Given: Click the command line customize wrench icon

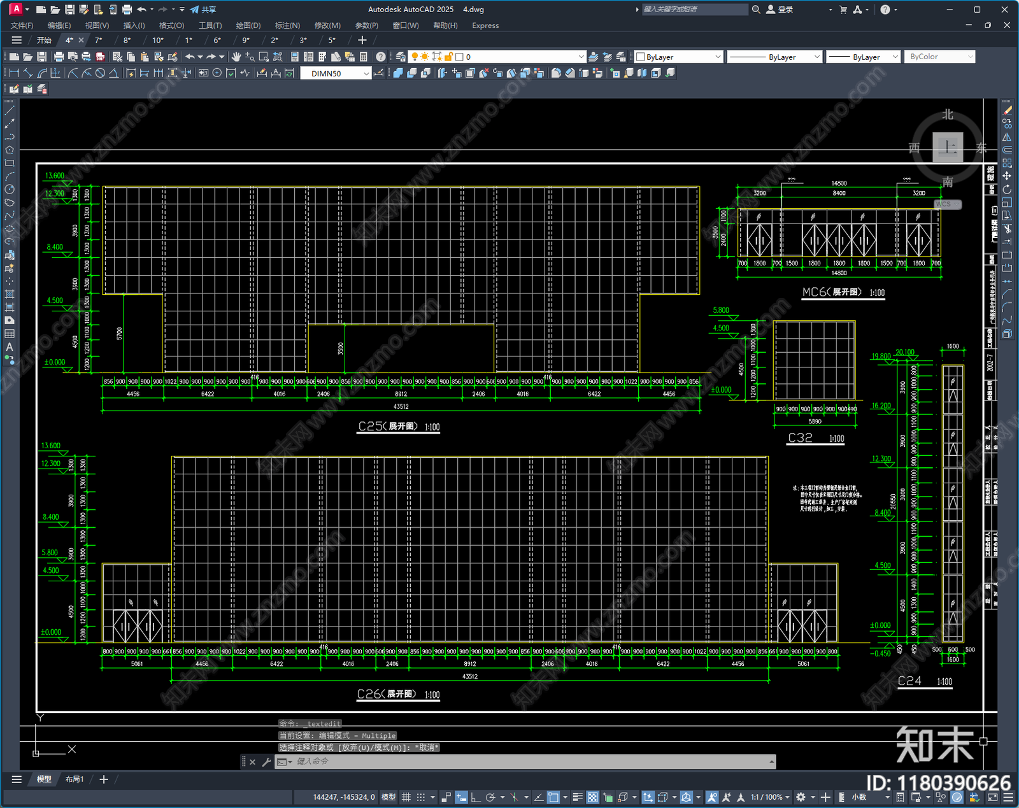Looking at the screenshot, I should click(266, 762).
